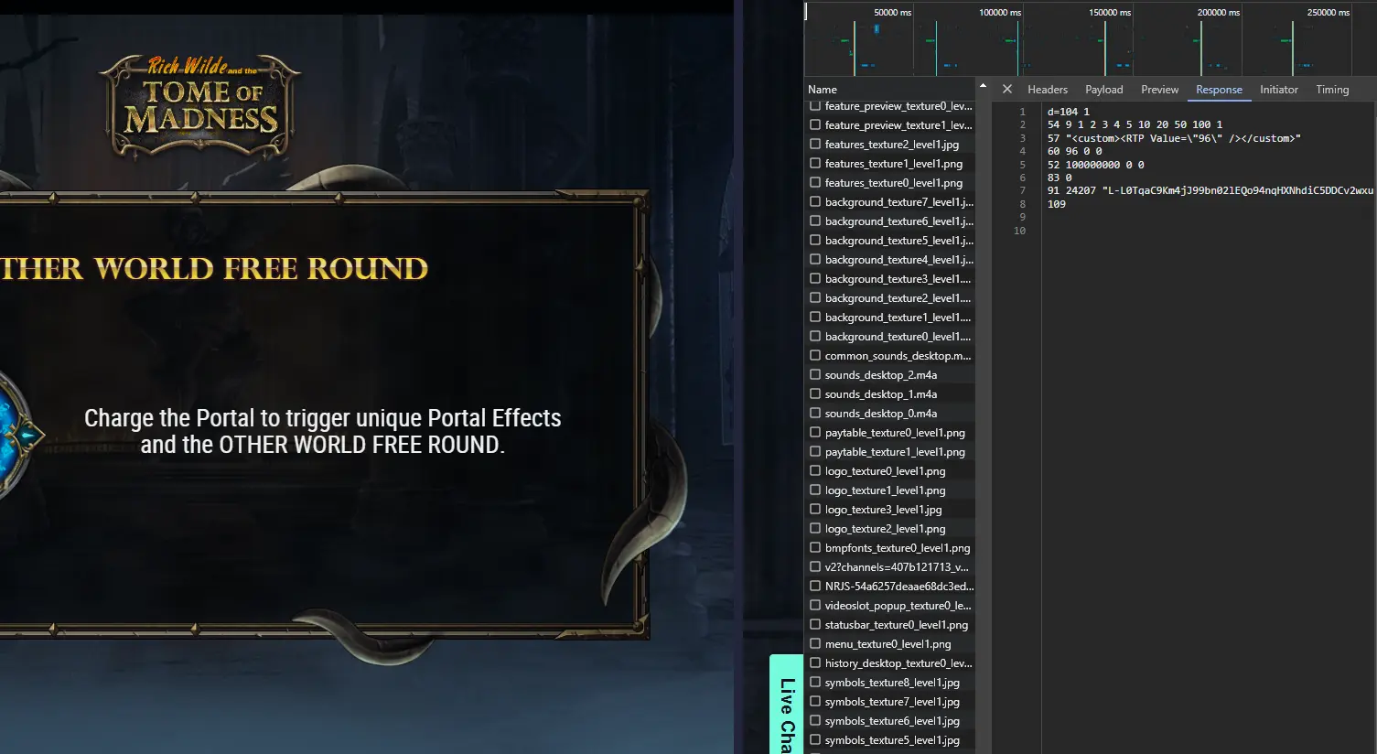Select request v2?channels=407b121713_v...
This screenshot has width=1377, height=754.
click(897, 567)
